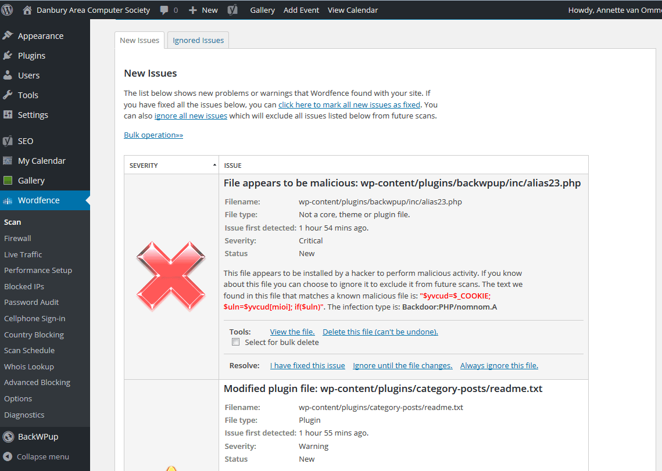Click the Wordfence sidebar icon
The width and height of the screenshot is (662, 471).
point(8,201)
